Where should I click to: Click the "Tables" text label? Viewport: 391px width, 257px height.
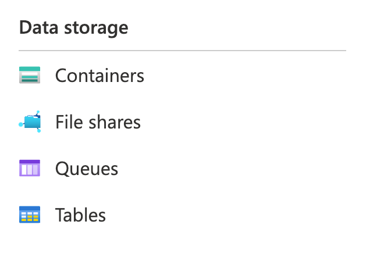[x=80, y=215]
